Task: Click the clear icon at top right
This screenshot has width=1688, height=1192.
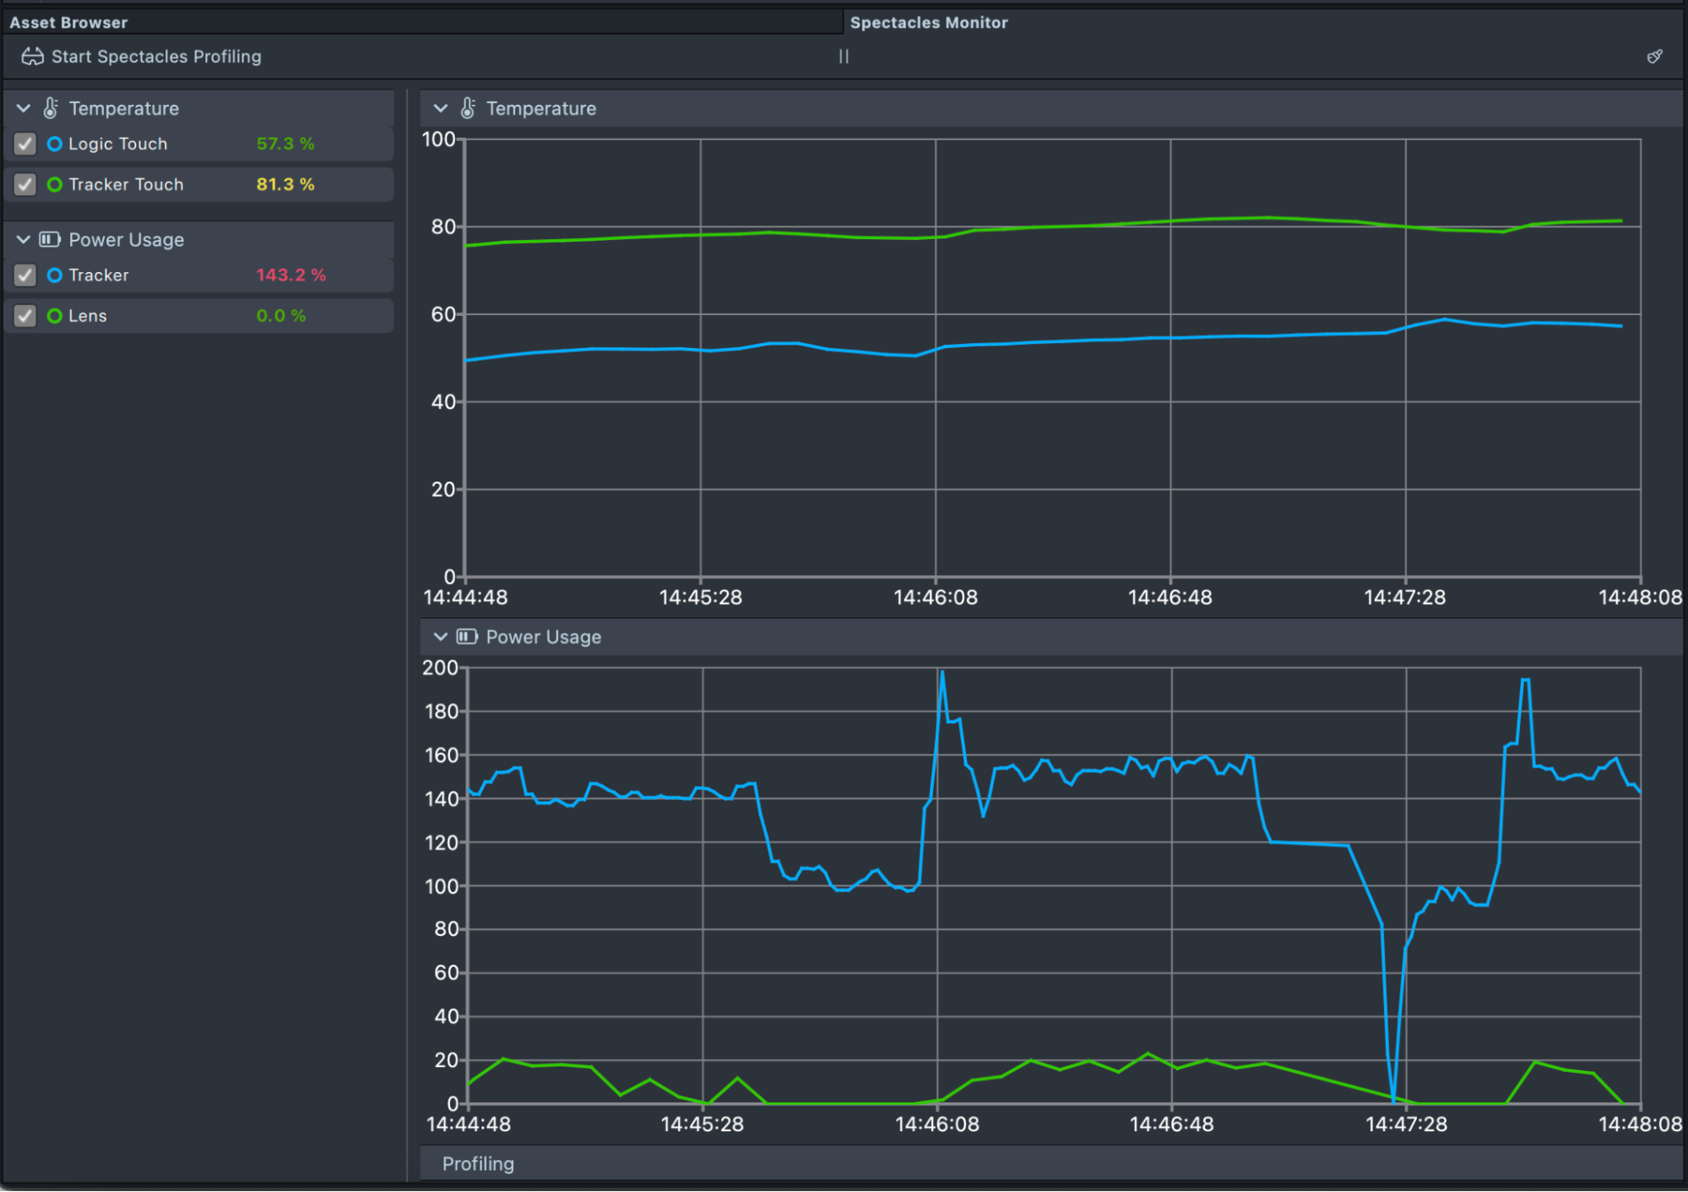Action: [1653, 57]
